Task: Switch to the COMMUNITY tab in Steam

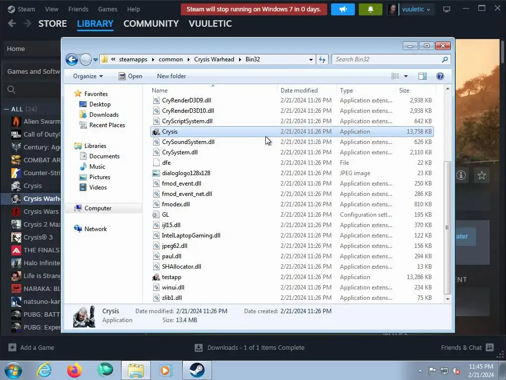Action: click(x=151, y=24)
